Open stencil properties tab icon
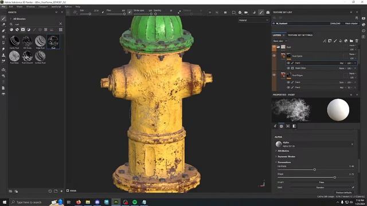 click(288, 126)
